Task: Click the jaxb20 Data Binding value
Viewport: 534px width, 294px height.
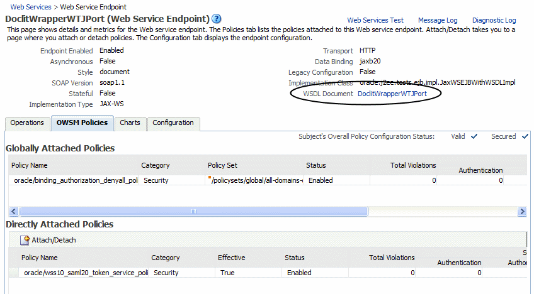Action: [370, 61]
